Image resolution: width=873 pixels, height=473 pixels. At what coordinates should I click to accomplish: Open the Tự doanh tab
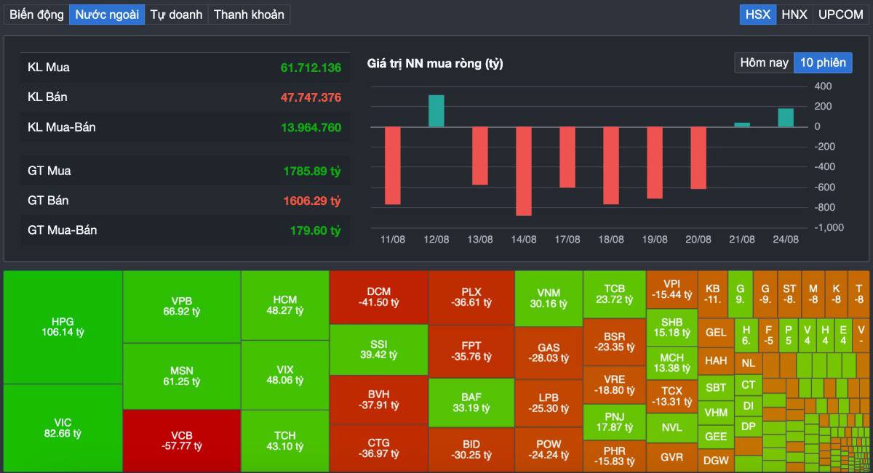176,15
